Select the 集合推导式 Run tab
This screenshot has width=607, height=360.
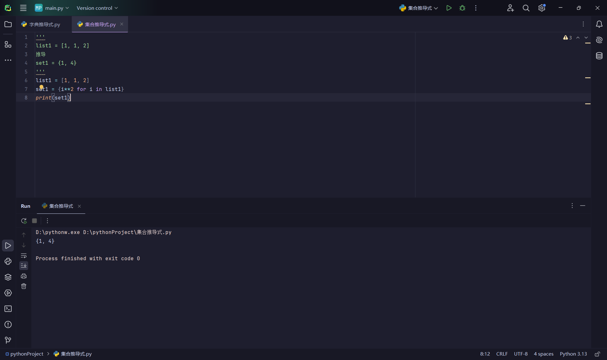coord(61,206)
